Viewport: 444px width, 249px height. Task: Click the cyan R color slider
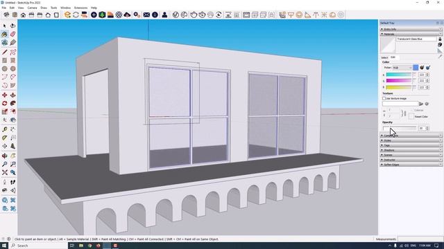coord(399,75)
